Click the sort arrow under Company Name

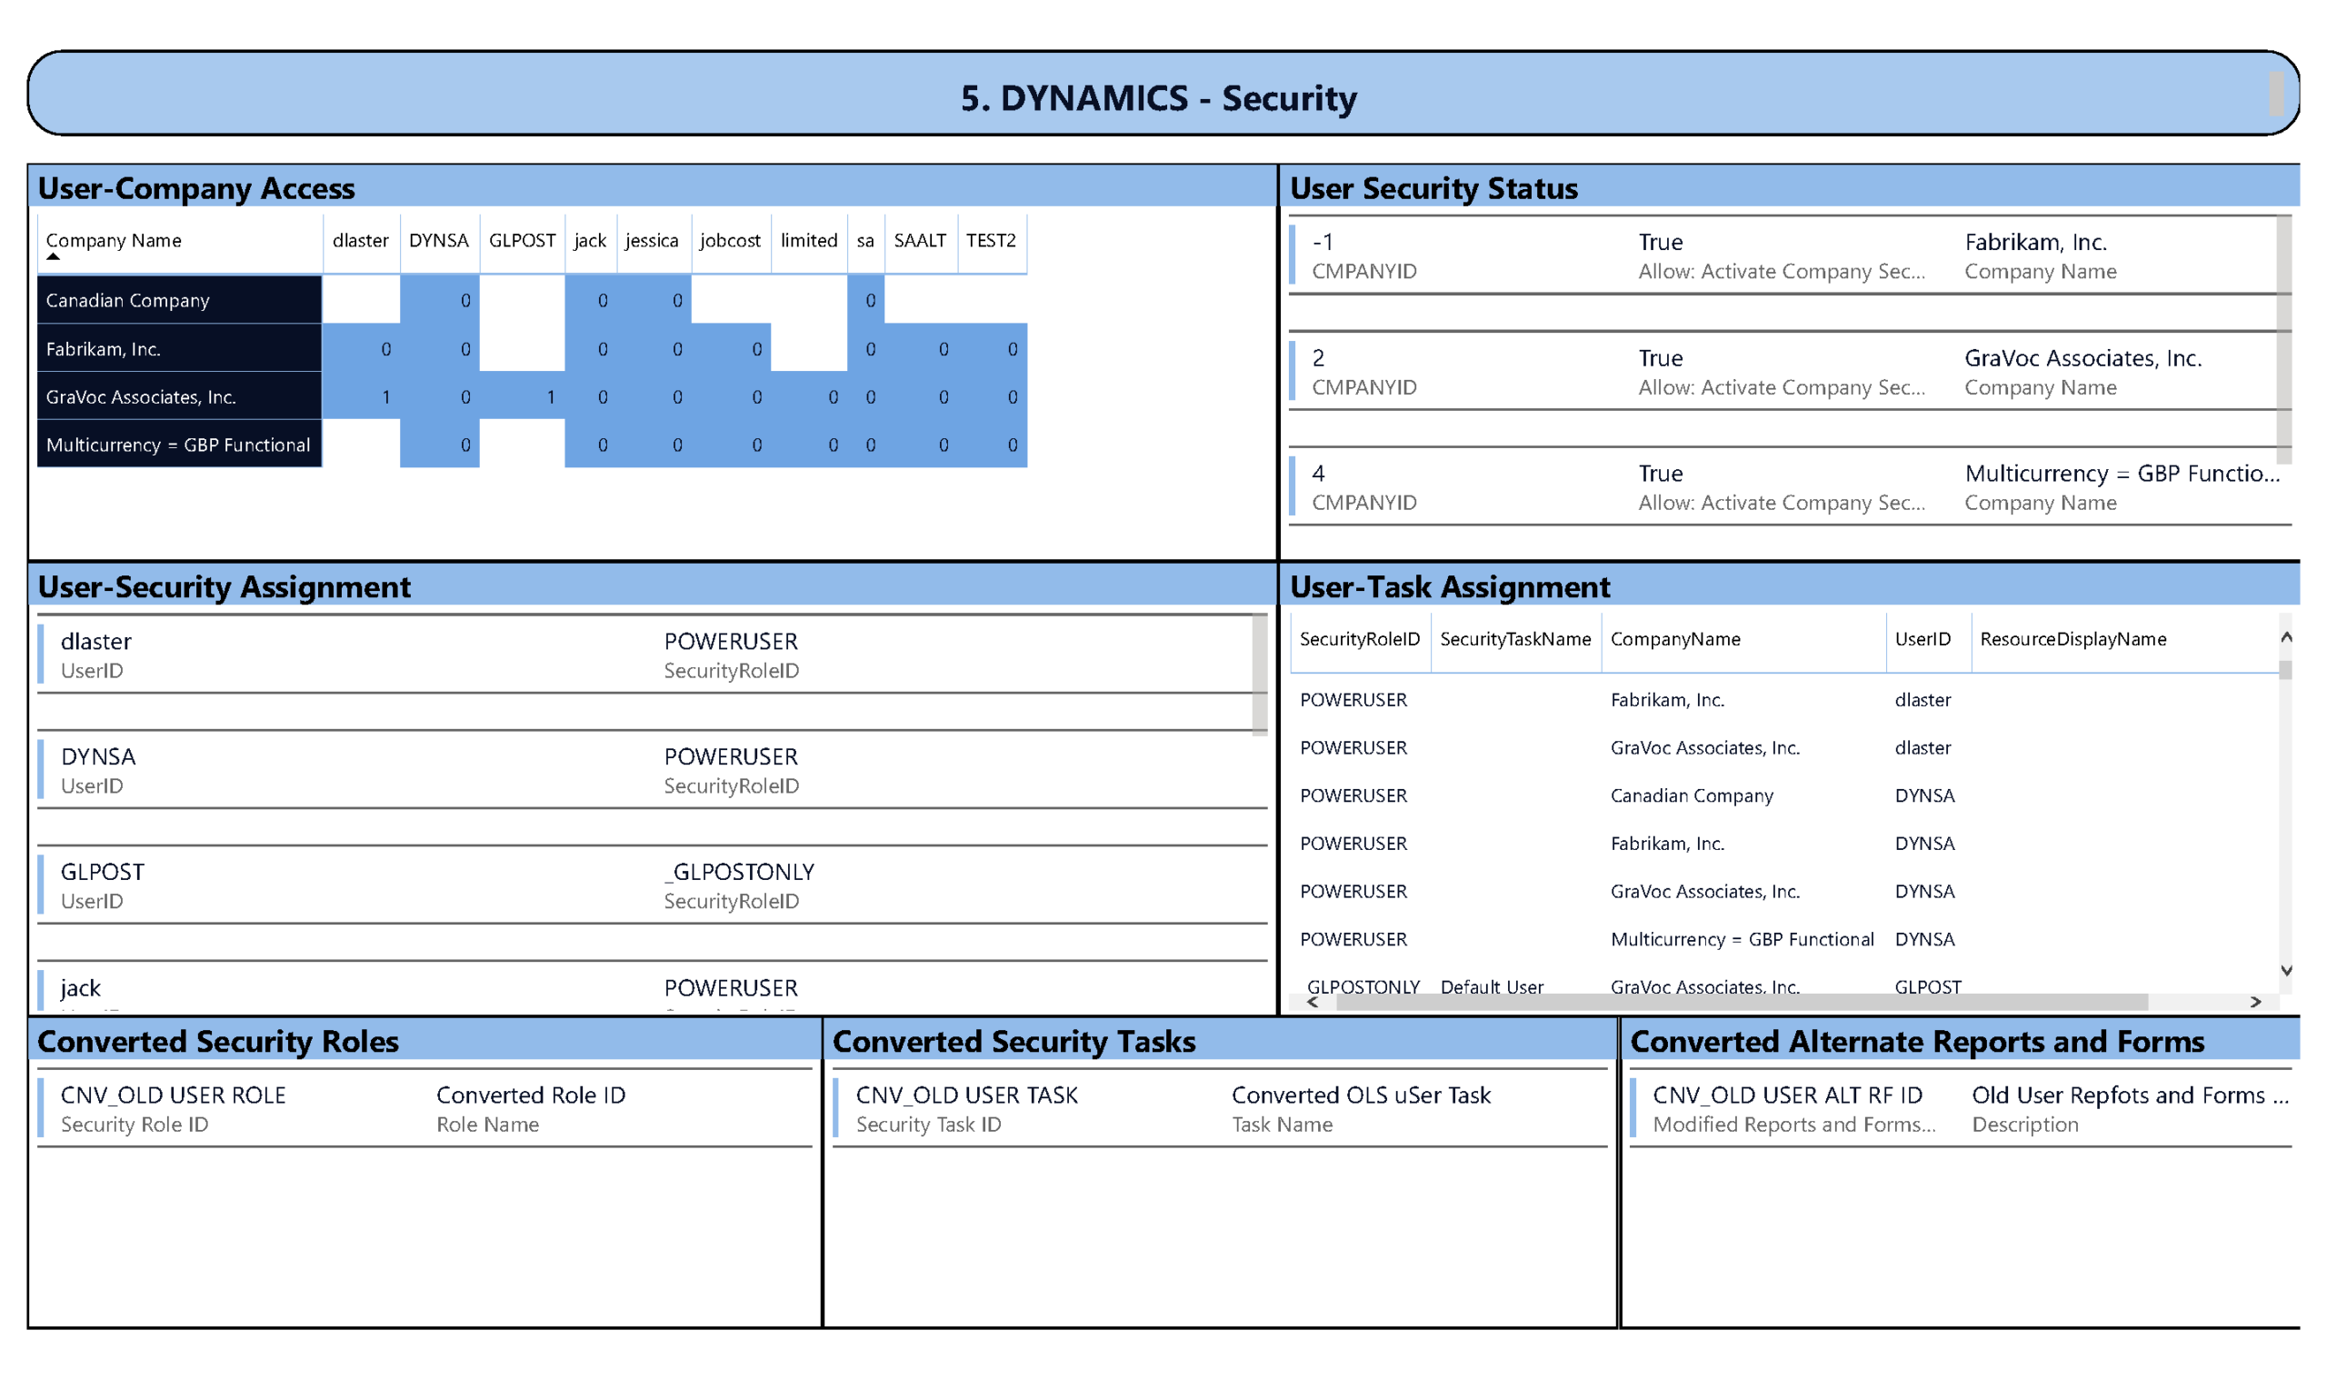click(53, 256)
